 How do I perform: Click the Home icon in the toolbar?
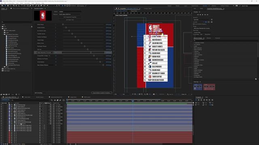point(2,6)
